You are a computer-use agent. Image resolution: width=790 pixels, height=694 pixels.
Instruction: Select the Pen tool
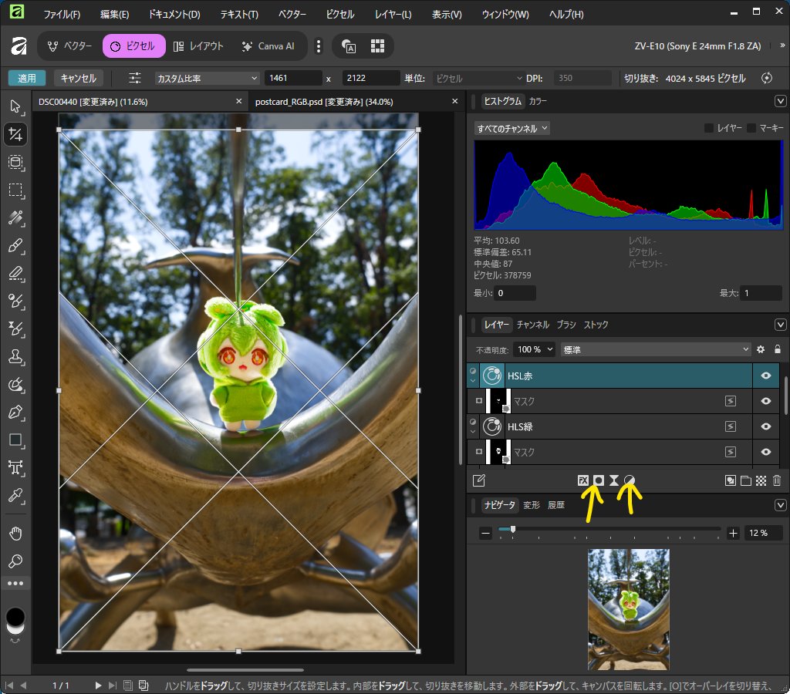coord(15,412)
